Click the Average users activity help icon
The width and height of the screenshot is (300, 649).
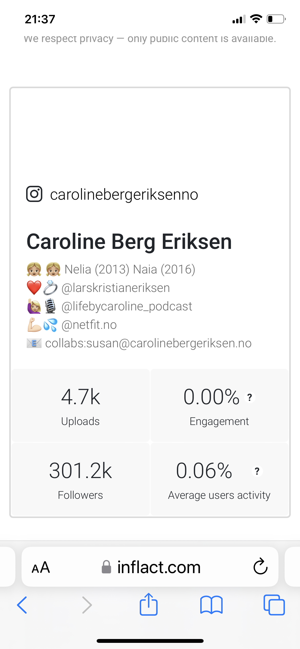[x=257, y=471]
